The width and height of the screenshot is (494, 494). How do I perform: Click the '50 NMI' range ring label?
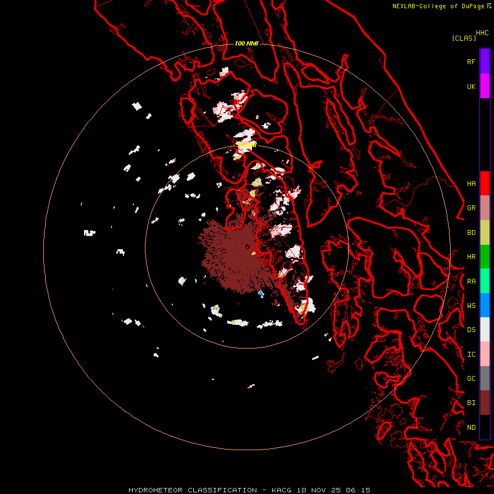pyautogui.click(x=246, y=145)
